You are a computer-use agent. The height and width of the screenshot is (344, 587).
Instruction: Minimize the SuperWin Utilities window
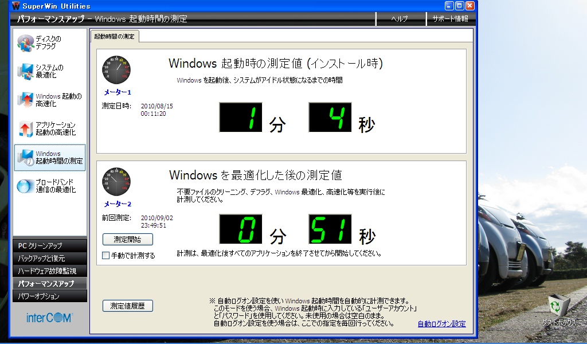click(449, 6)
